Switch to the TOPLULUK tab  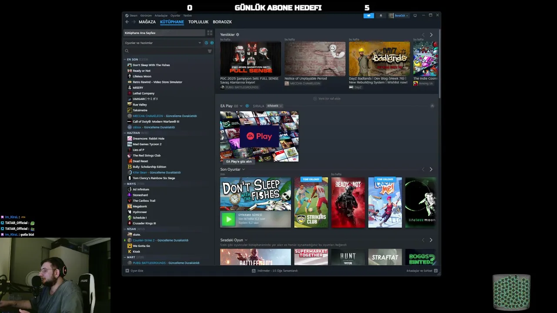coord(198,22)
